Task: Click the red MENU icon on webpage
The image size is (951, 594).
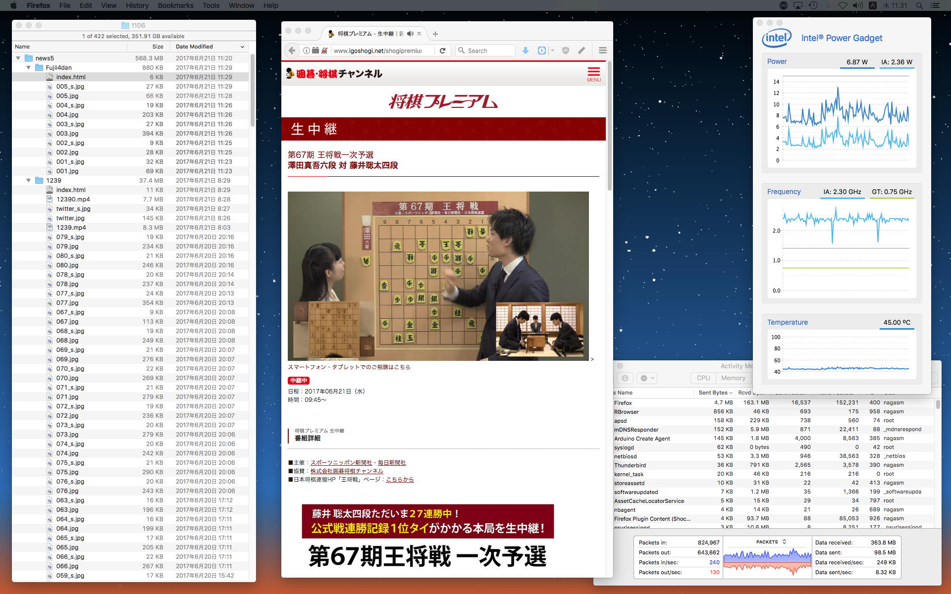Action: pos(593,74)
